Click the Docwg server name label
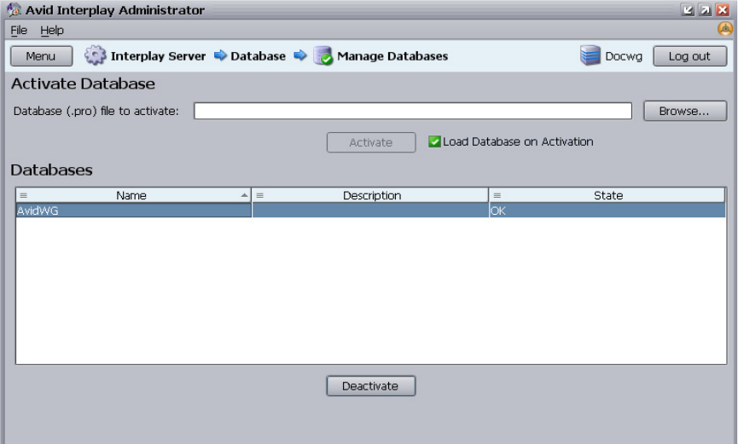This screenshot has width=738, height=444. tap(624, 56)
